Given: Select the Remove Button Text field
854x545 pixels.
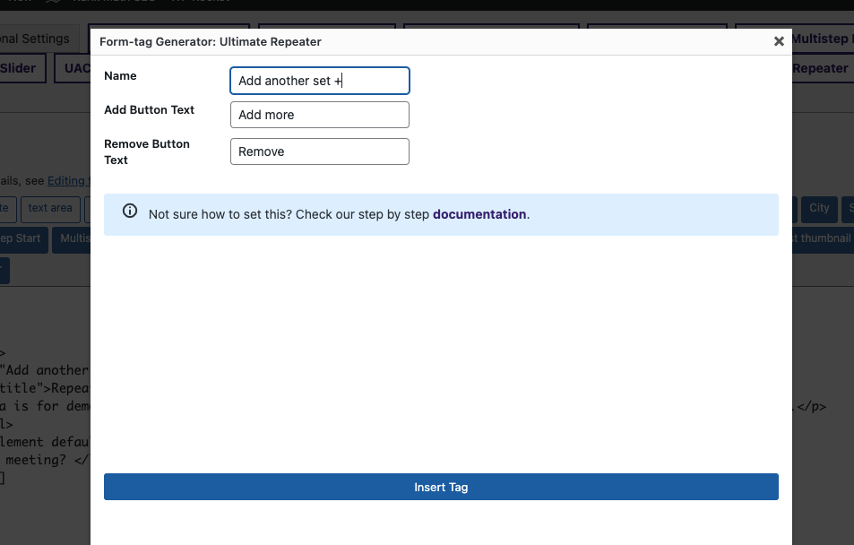Looking at the screenshot, I should coord(319,151).
